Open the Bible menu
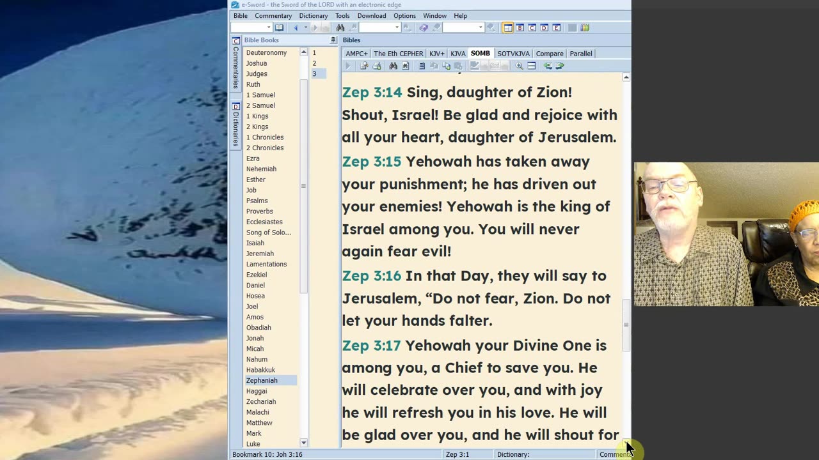The image size is (819, 460). tap(241, 15)
